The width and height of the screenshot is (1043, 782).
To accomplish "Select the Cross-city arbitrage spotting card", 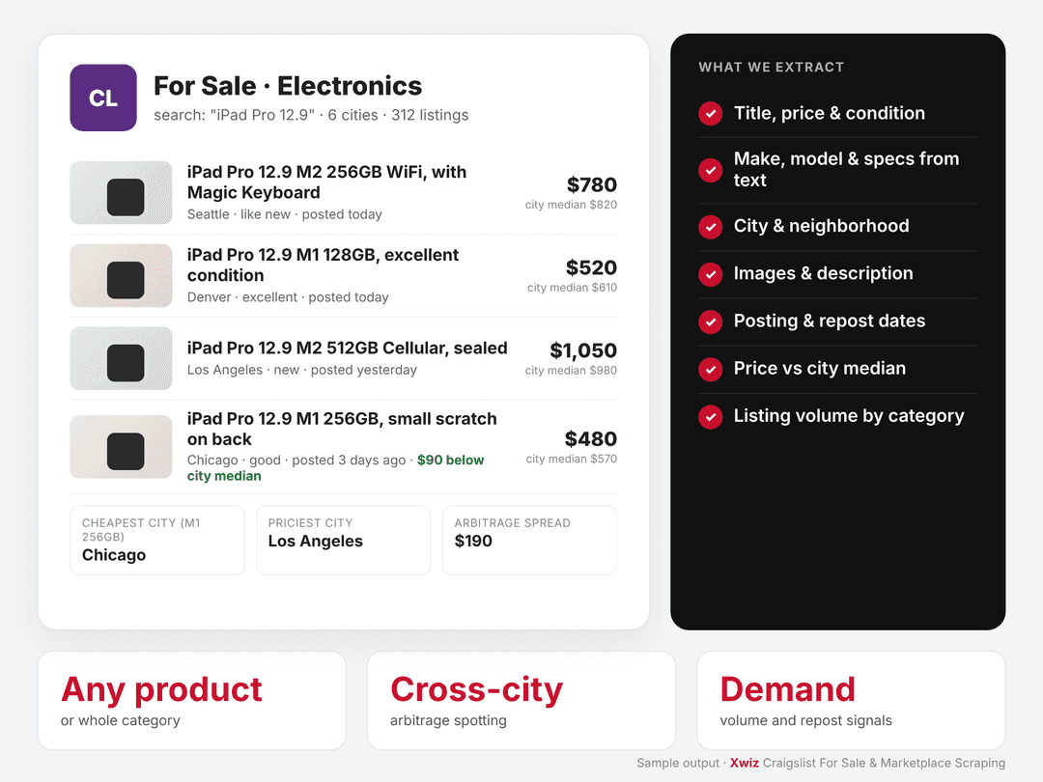I will tap(521, 700).
